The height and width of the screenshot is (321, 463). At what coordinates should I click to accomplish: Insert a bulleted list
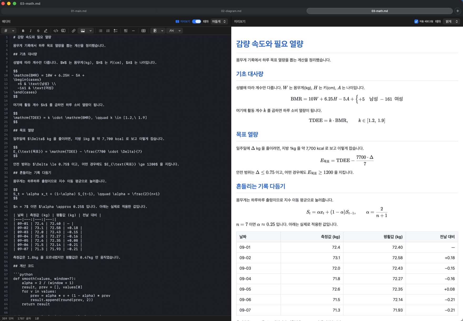point(100,31)
